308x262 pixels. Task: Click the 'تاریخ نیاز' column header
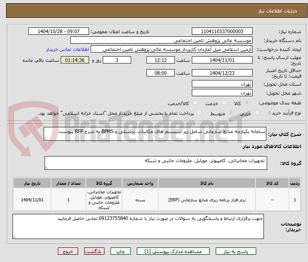click(x=32, y=183)
